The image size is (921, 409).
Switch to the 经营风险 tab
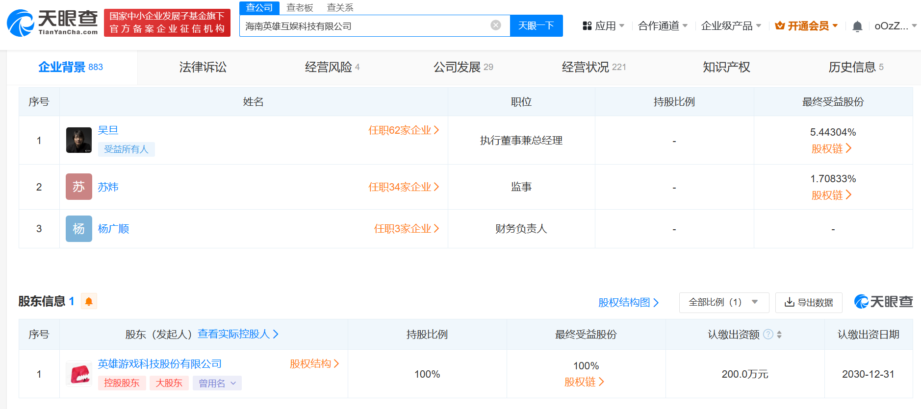[x=333, y=67]
